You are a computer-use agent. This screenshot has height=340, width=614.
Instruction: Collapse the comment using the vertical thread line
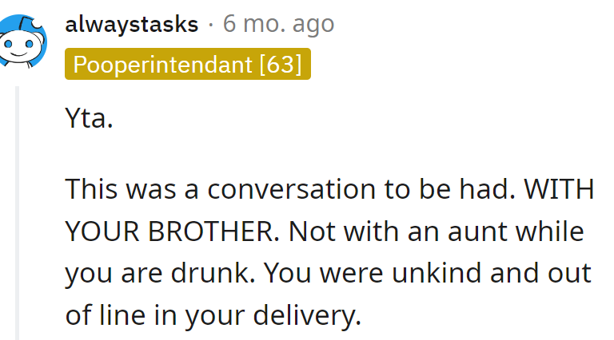click(x=17, y=208)
